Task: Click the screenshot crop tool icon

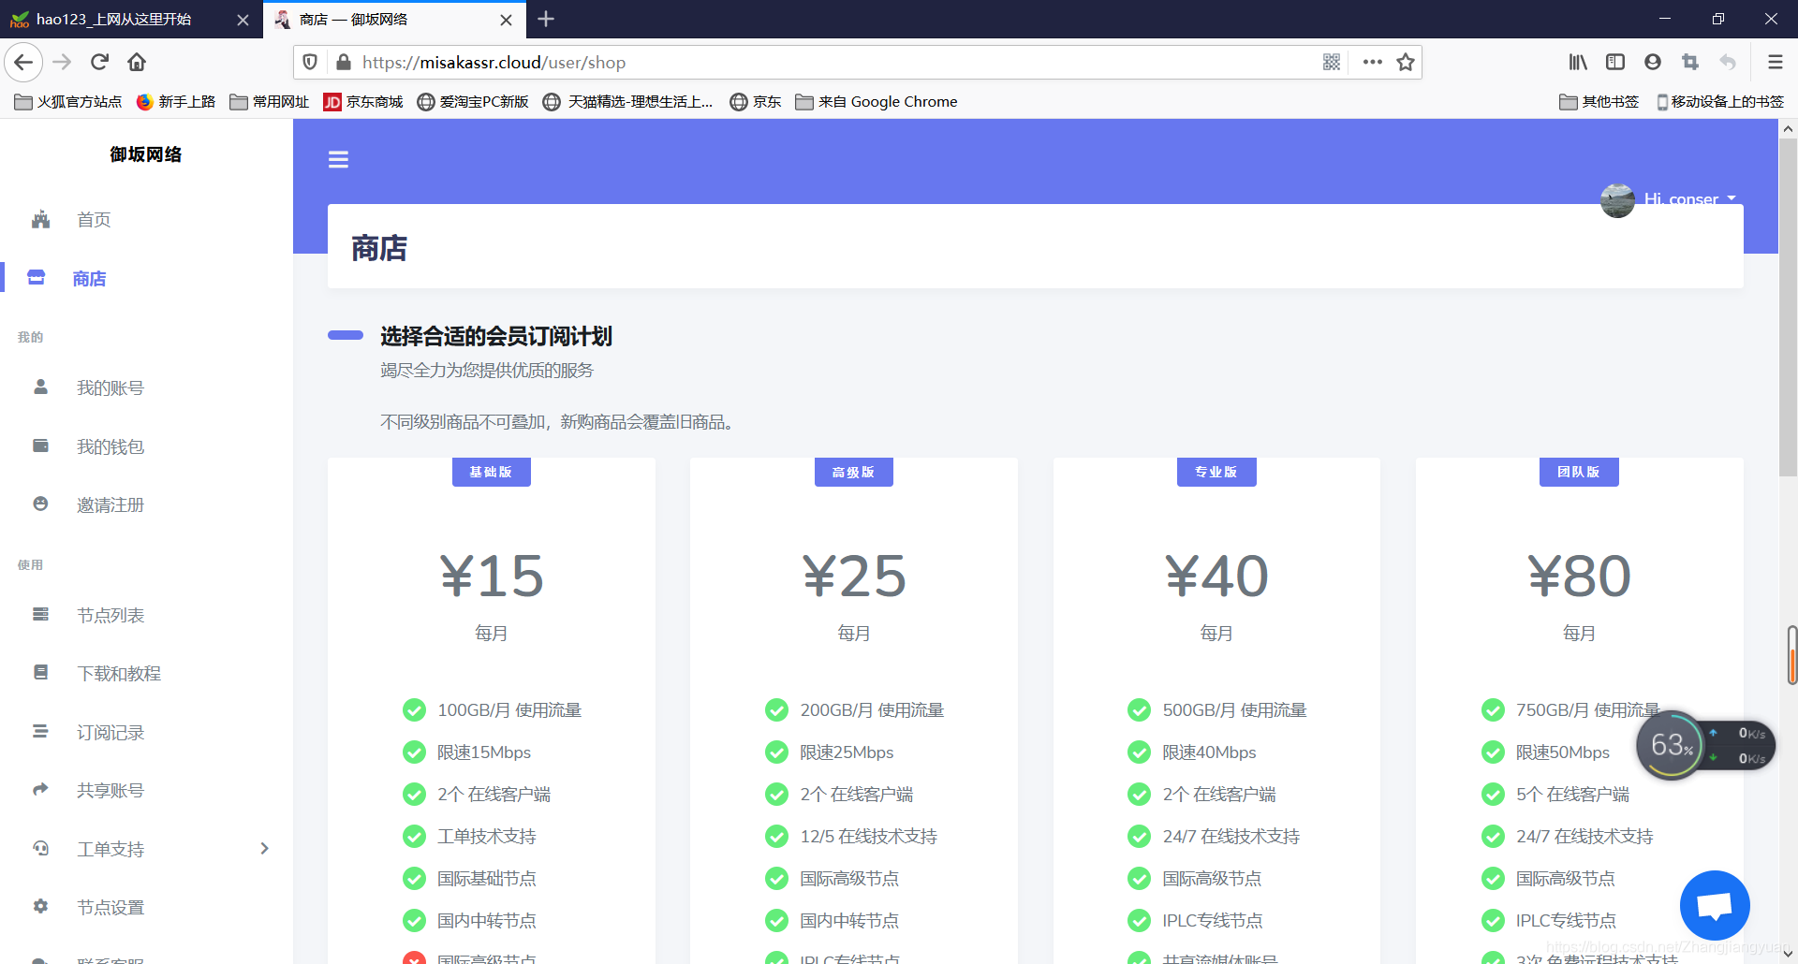Action: (x=1690, y=63)
